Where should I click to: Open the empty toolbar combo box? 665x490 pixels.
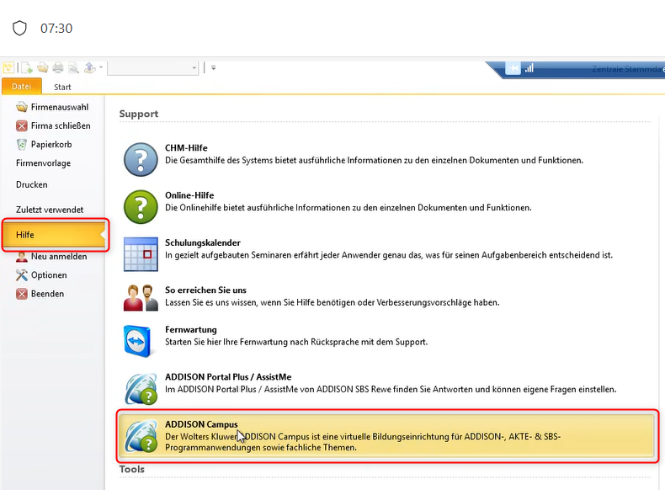(x=153, y=68)
